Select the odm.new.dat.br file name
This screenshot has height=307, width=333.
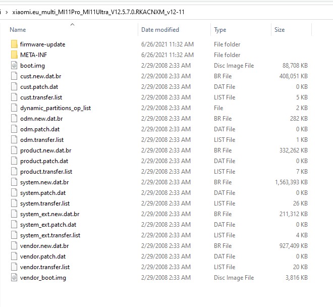[x=41, y=119]
